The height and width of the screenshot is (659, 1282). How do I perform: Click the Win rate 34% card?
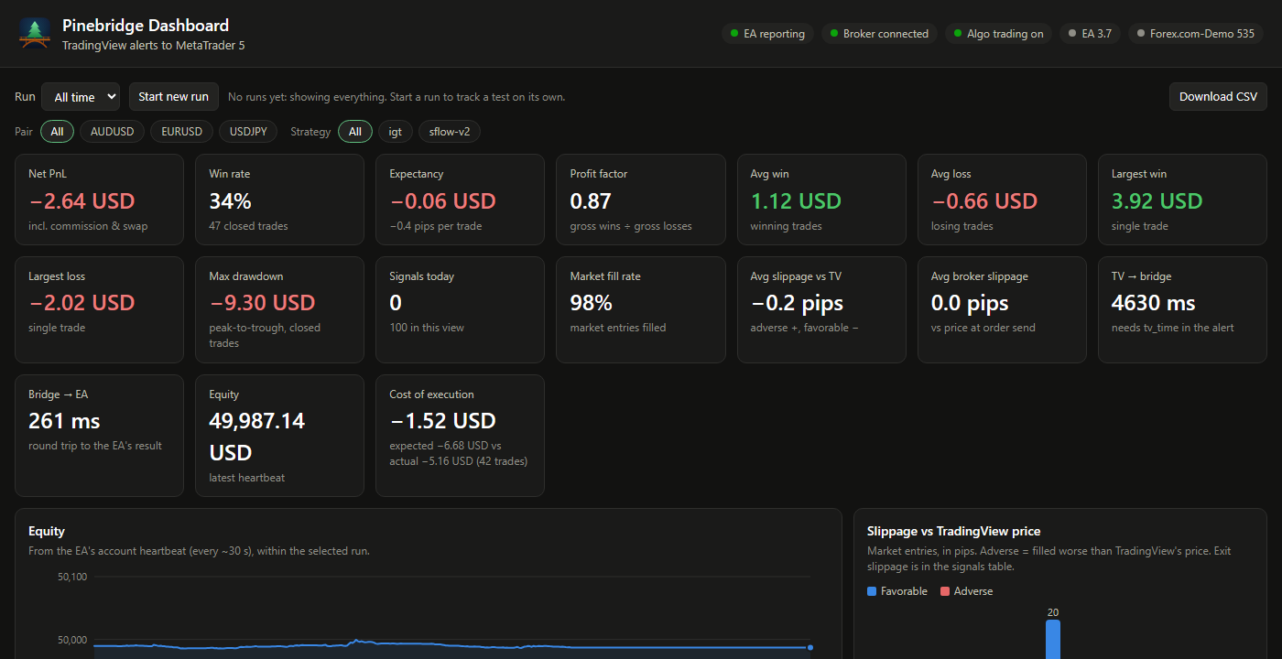click(279, 200)
